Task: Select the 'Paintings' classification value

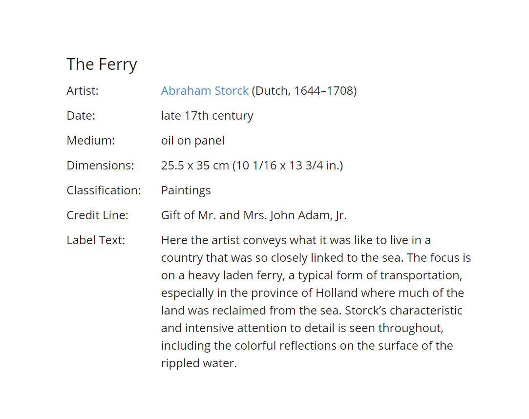Action: click(x=186, y=190)
